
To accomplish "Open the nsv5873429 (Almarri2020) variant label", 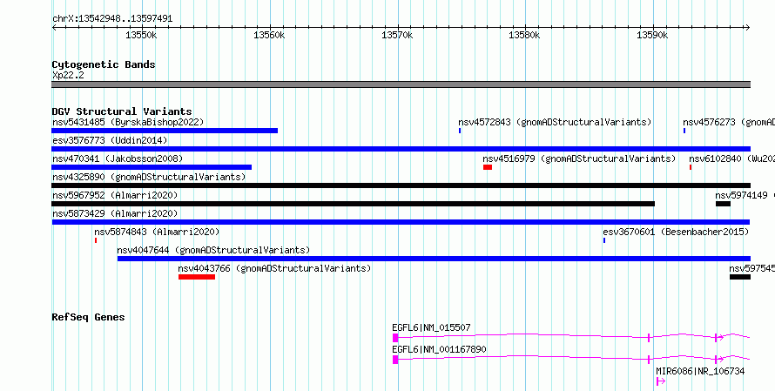I will [115, 213].
